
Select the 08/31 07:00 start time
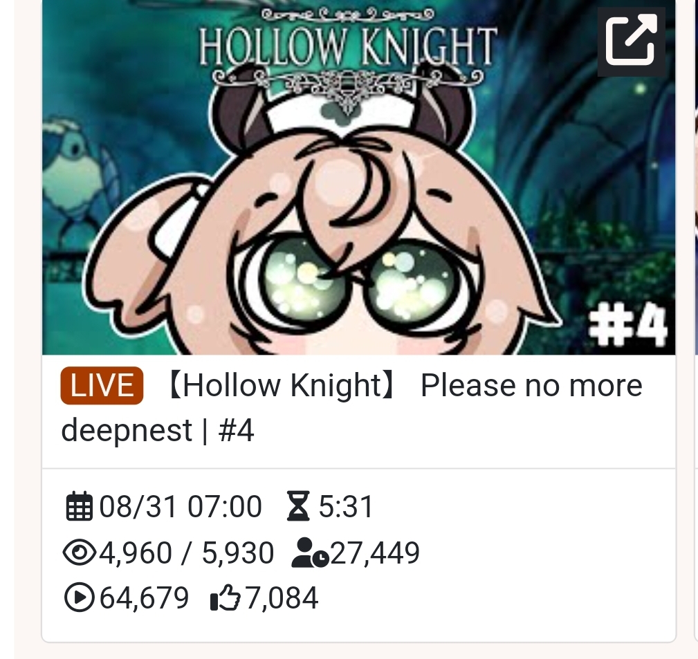point(181,506)
